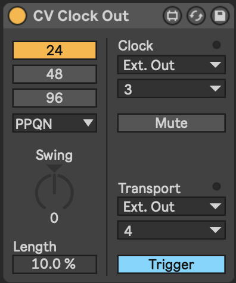The width and height of the screenshot is (236, 283).
Task: Open the PPQN mode dropdown
Action: click(x=55, y=123)
